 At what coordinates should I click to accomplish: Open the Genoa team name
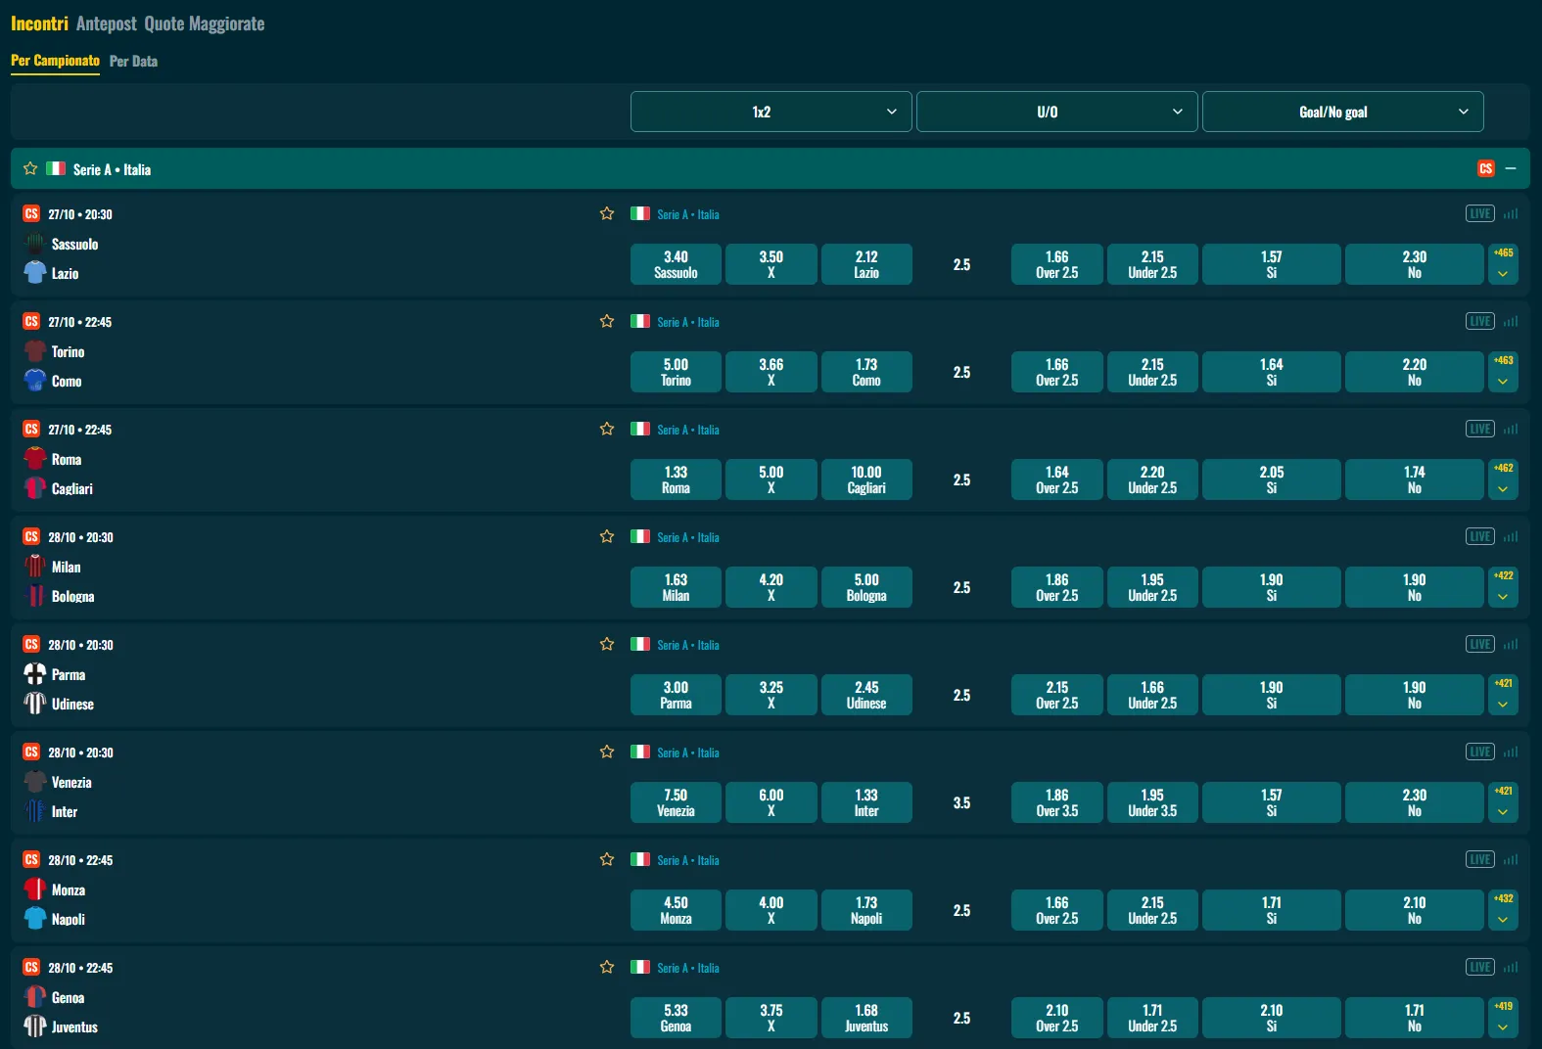68,997
